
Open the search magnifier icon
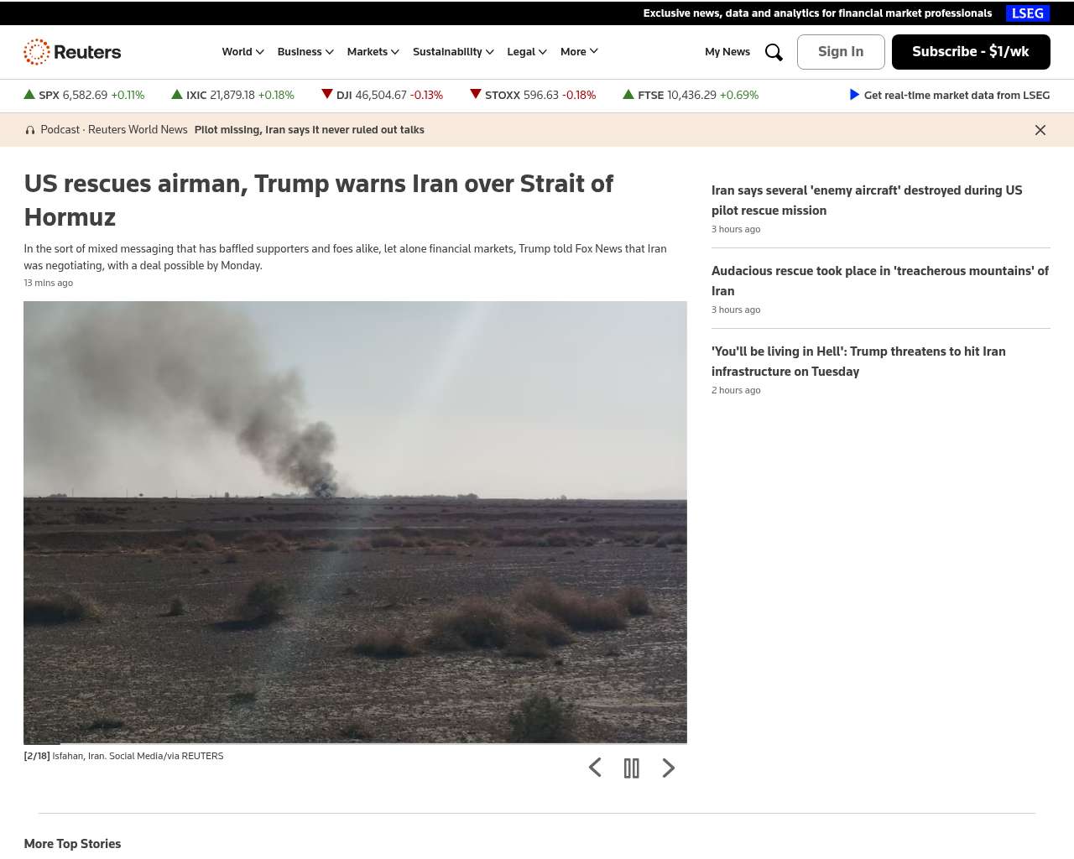[774, 52]
